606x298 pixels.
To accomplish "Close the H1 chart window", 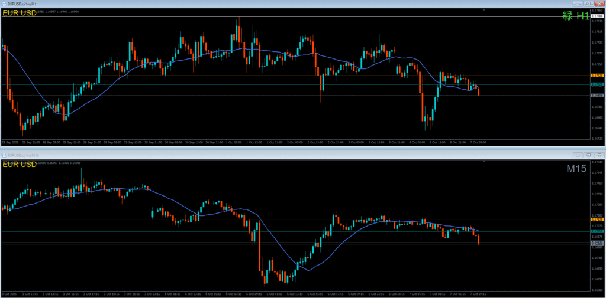I will tap(599, 4).
